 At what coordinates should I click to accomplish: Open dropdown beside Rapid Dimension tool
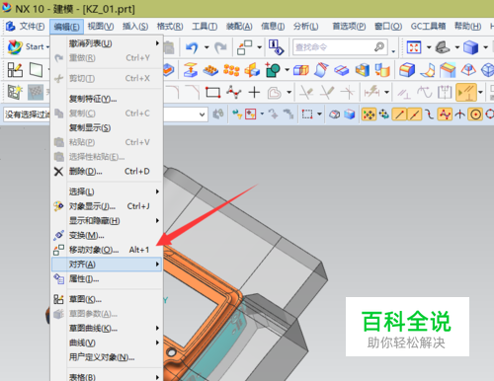[x=386, y=93]
